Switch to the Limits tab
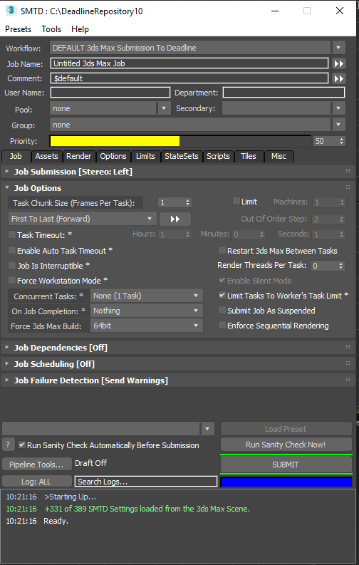The height and width of the screenshot is (565, 359). click(145, 156)
